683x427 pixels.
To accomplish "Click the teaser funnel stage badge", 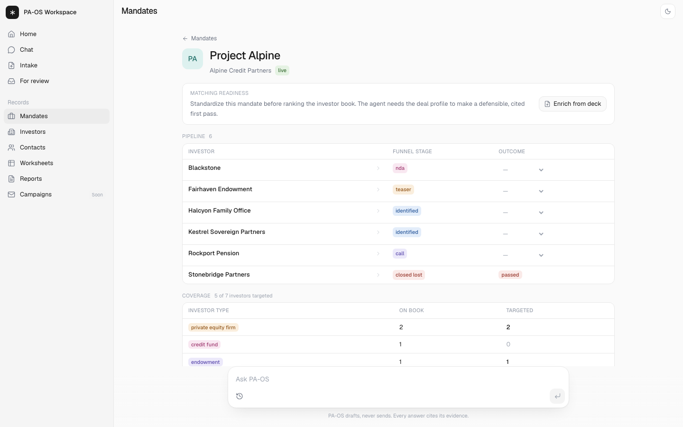I will [403, 189].
